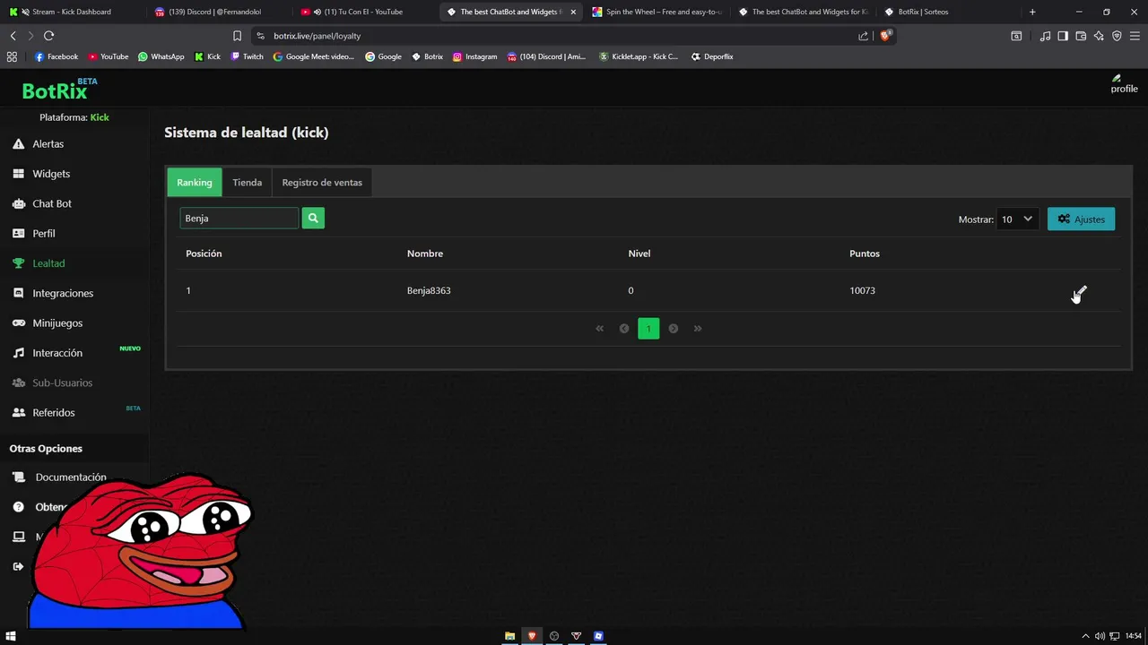The image size is (1148, 645).
Task: Open Brave VPN shield icon
Action: [x=1117, y=36]
